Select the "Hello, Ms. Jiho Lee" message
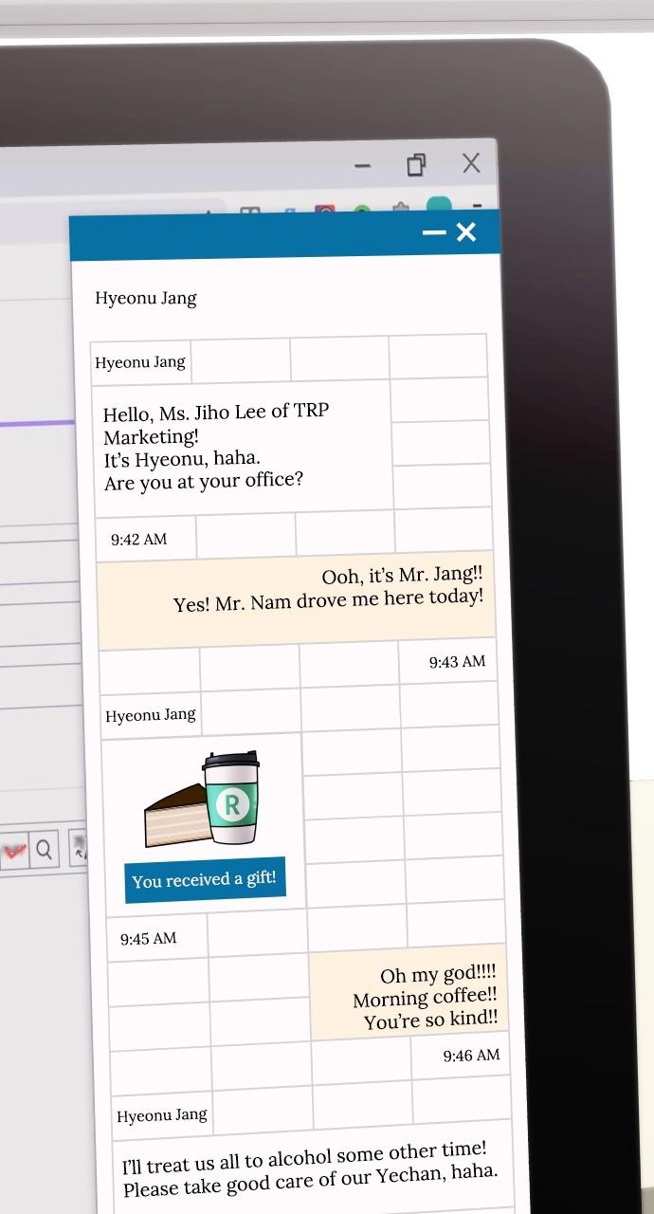The image size is (654, 1214). (x=216, y=447)
